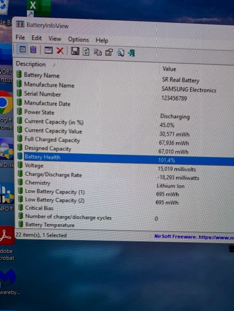Screen dimensions: 234x311
Task: Open the Adobe Acrobat desktop icon
Action: coord(7,244)
